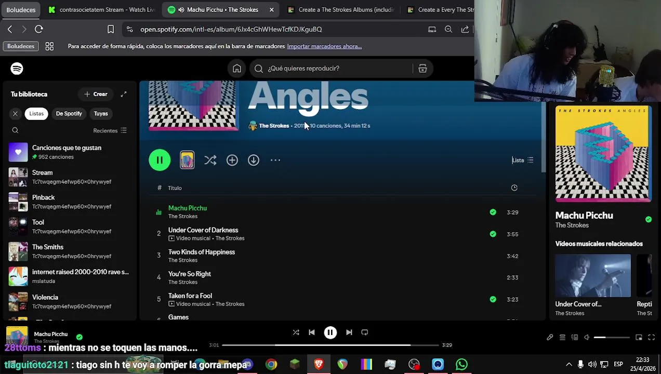Viewport: 661px width, 374px height.
Task: Download the Angles album
Action: 254,160
